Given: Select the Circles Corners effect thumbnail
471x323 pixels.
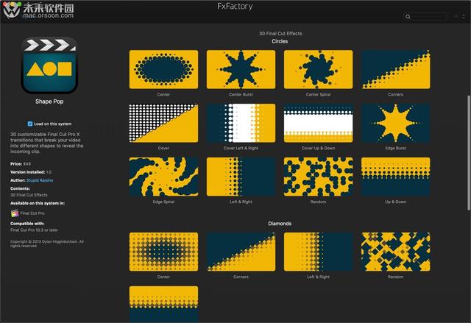Looking at the screenshot, I should coord(396,69).
